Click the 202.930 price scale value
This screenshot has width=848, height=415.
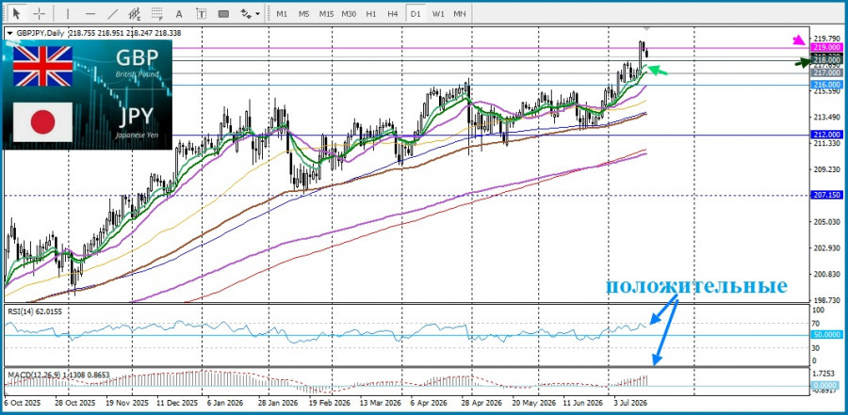[x=825, y=247]
